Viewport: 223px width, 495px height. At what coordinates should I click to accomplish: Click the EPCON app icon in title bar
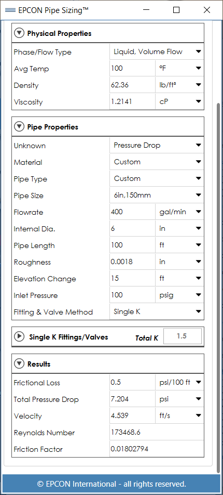(x=10, y=10)
